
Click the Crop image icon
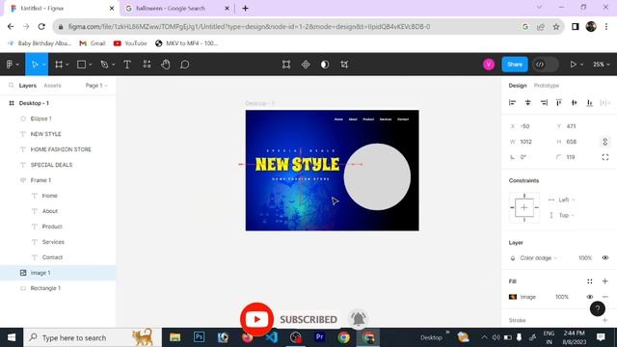click(344, 65)
